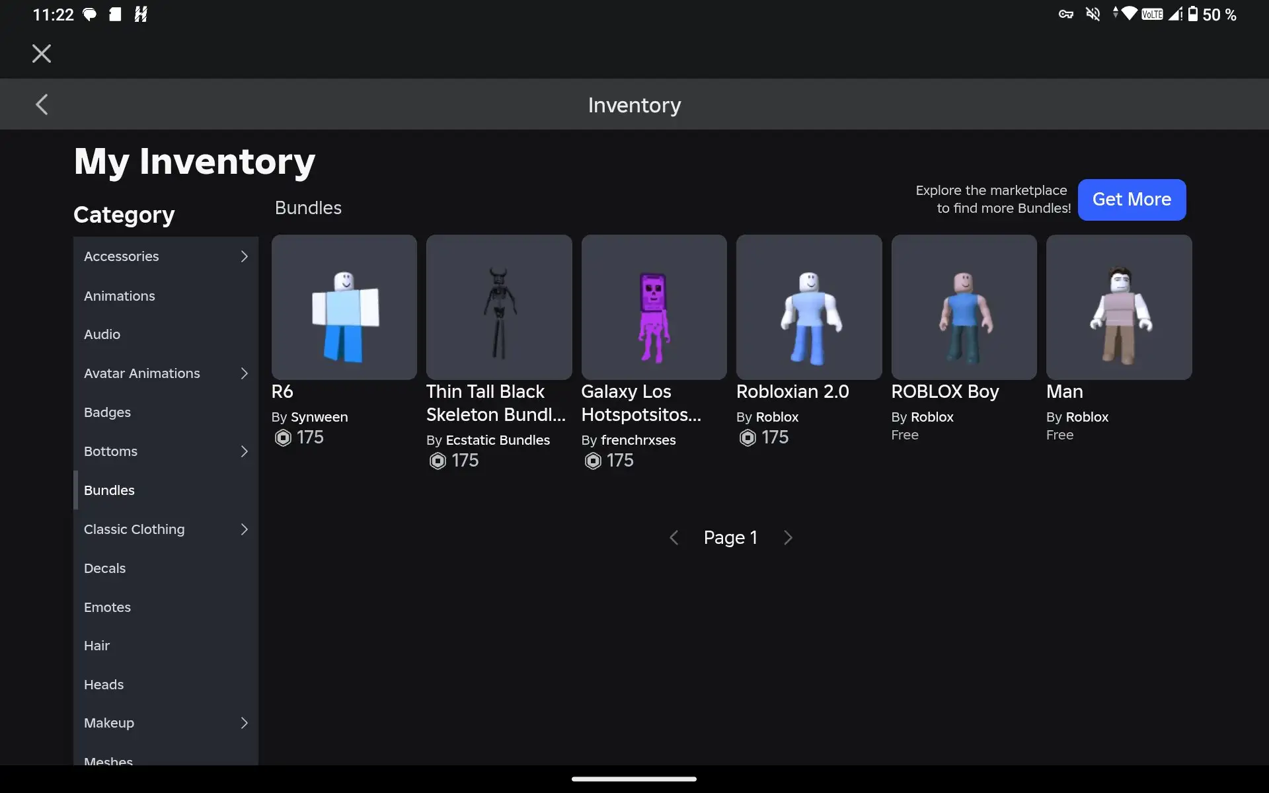Expand the Classic Clothing chevron

tap(244, 529)
